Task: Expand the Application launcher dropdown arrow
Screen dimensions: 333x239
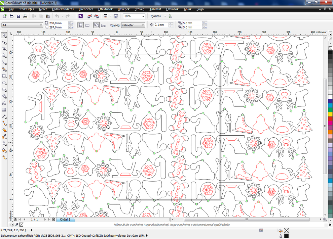Action: 111,16
